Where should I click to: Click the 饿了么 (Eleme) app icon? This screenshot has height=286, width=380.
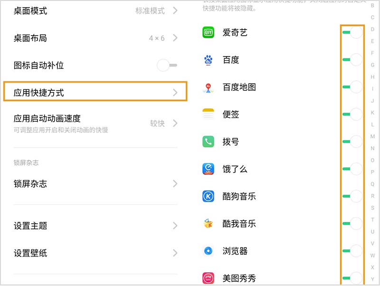(208, 169)
